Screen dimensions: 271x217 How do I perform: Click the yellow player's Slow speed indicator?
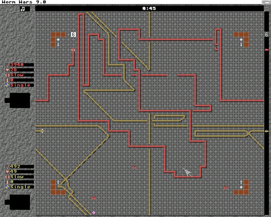tap(17, 177)
